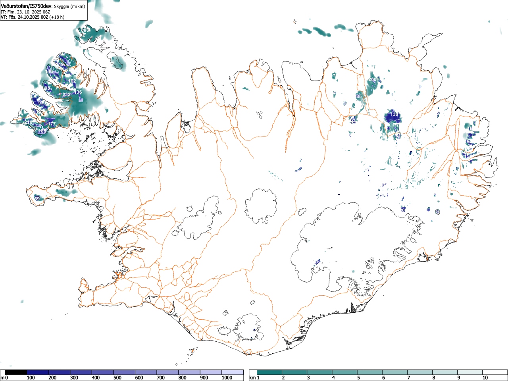Click the 100–200 m dark navy swatch
The image size is (508, 381).
[38, 372]
